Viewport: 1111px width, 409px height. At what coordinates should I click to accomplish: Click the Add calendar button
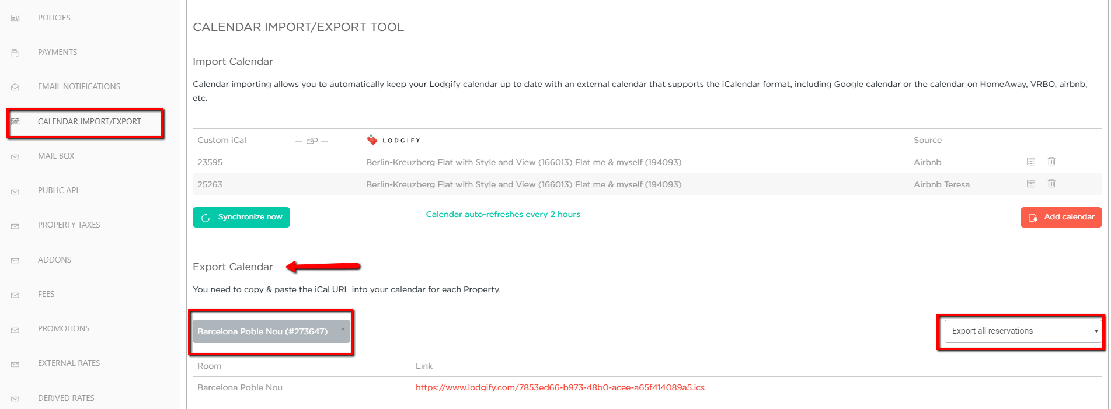coord(1061,217)
